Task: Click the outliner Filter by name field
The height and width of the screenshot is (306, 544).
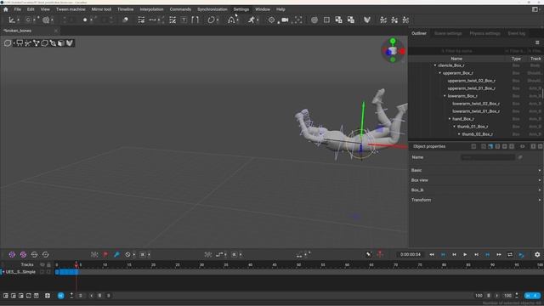Action: (x=456, y=51)
